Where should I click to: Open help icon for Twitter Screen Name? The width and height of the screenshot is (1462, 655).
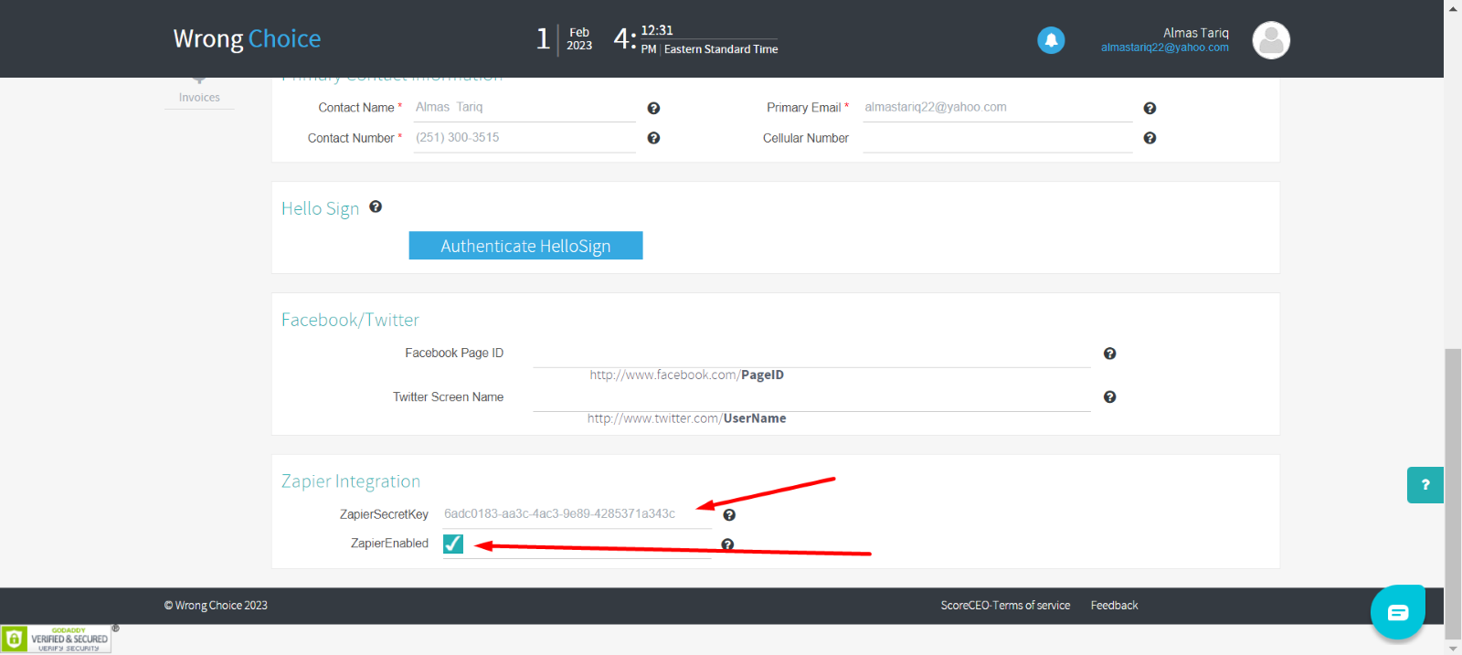click(x=1109, y=396)
